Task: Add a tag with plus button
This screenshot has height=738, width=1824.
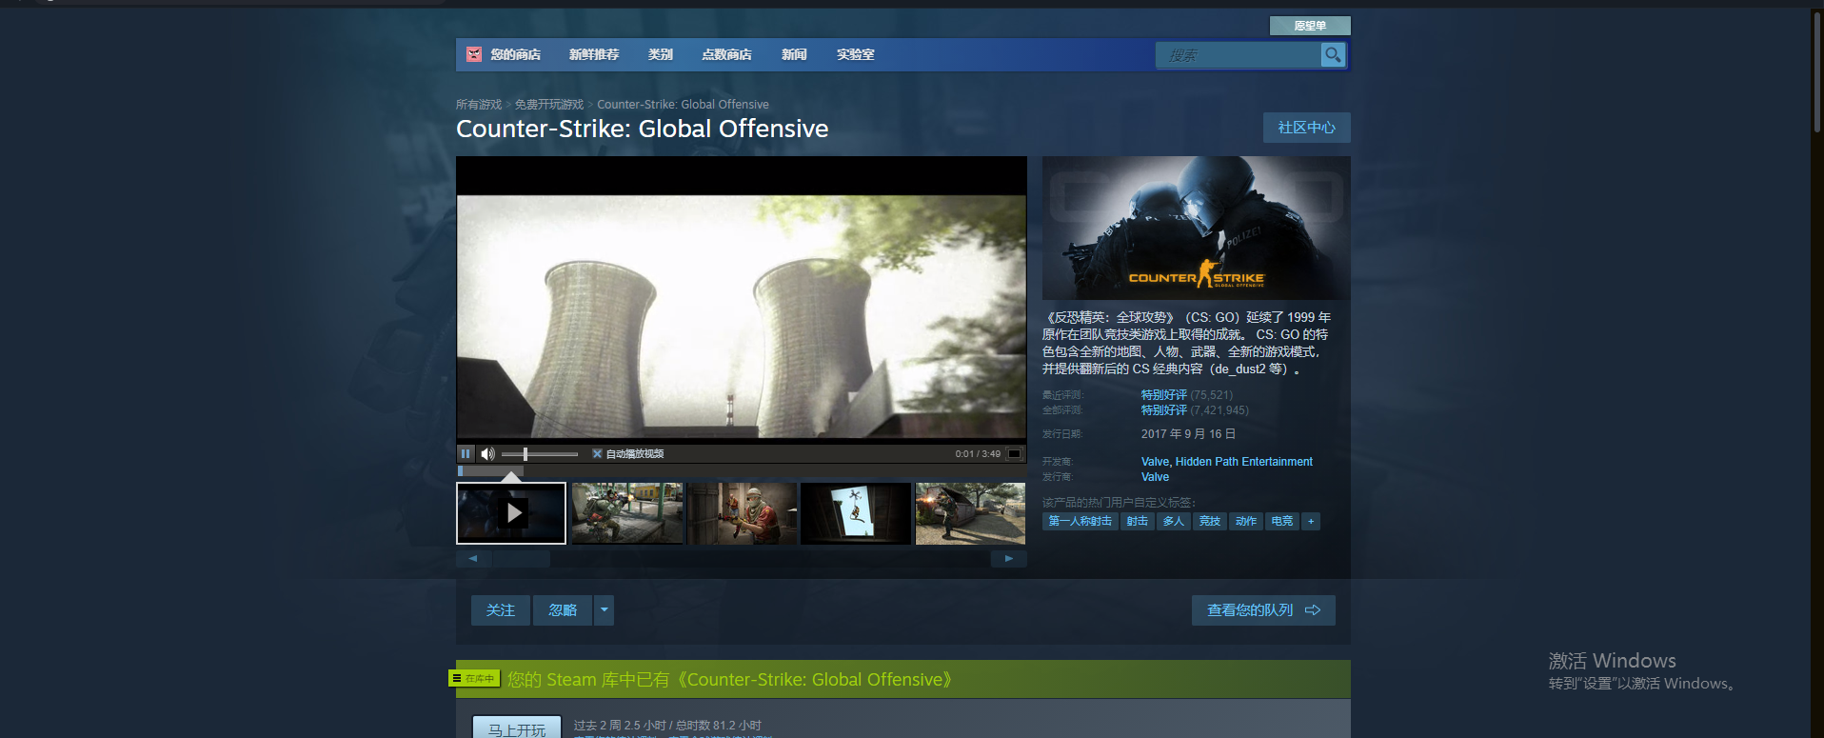Action: tap(1311, 521)
